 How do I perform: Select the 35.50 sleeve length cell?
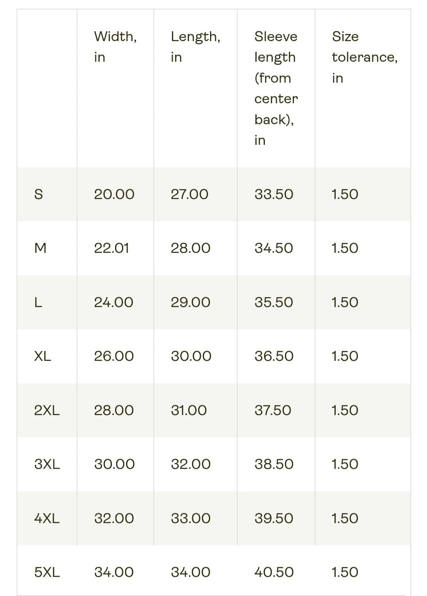pos(274,302)
